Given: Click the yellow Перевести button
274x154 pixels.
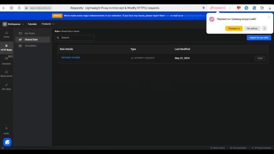Looking at the screenshot, I should pos(234,29).
